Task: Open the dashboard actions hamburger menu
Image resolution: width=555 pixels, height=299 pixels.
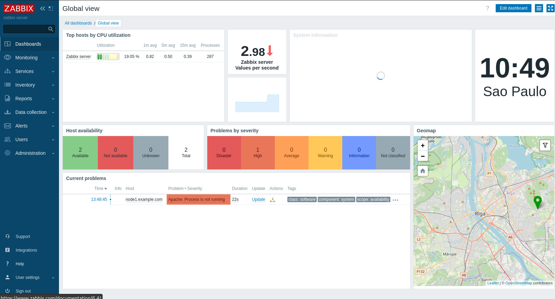Action: point(539,8)
